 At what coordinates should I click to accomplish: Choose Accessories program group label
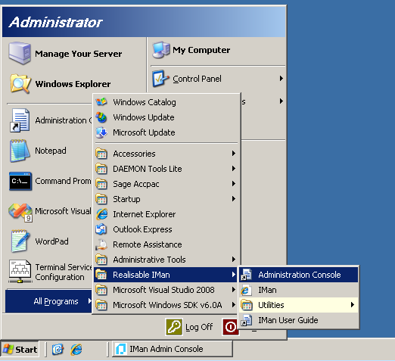[134, 154]
